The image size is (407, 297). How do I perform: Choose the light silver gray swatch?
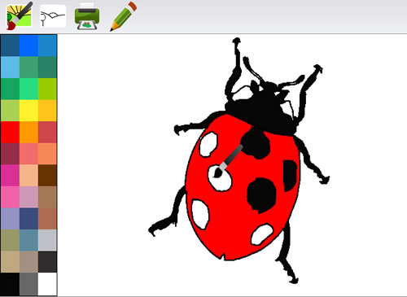point(47,241)
